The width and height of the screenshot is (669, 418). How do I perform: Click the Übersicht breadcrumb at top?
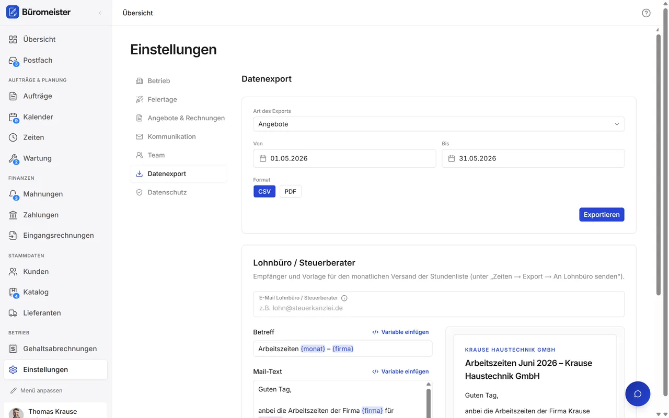click(137, 13)
